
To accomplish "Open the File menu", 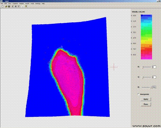I will click(x=2, y=4).
